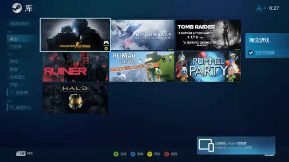Select the Halo game tile
This screenshot has width=289, height=162.
75,98
